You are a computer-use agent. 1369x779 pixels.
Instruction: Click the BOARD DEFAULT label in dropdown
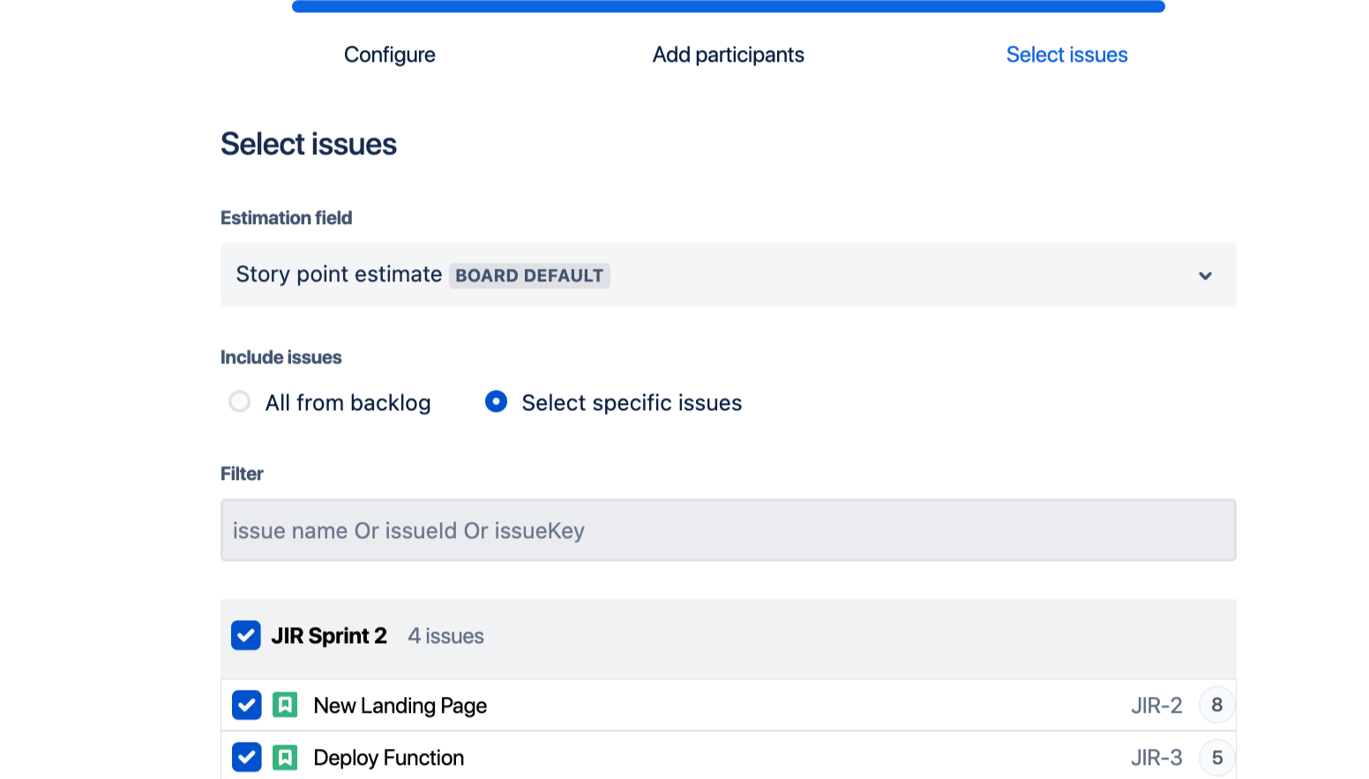point(529,275)
